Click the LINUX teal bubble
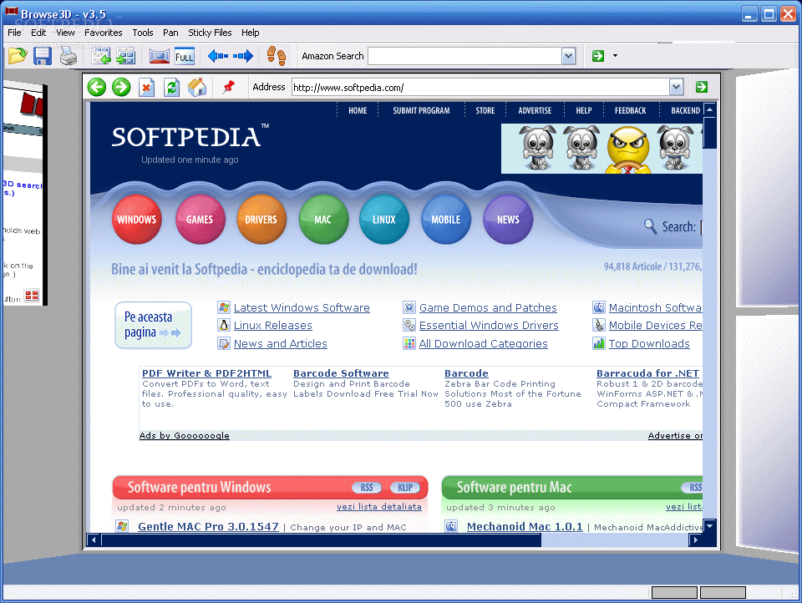 pos(384,220)
